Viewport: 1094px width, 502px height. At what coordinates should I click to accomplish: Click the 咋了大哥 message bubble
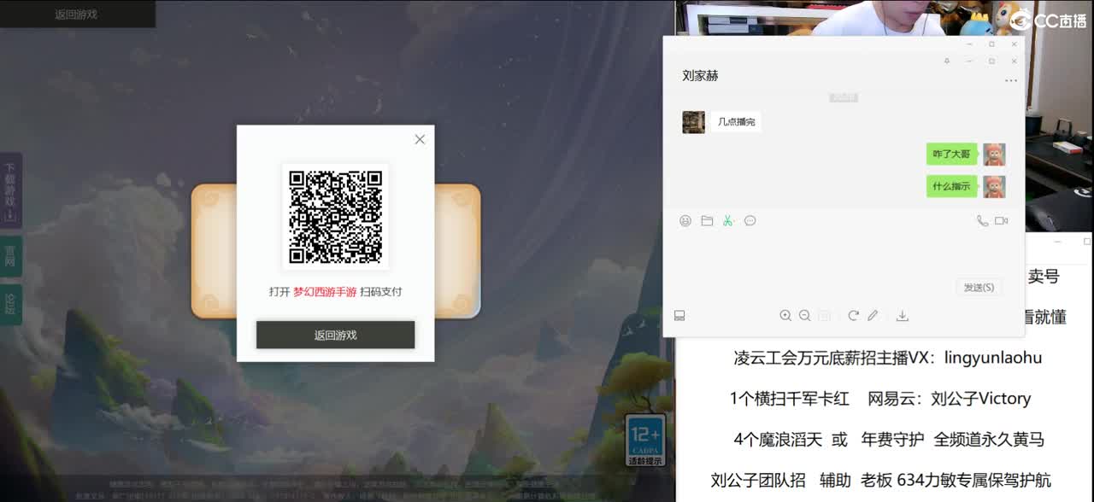952,155
